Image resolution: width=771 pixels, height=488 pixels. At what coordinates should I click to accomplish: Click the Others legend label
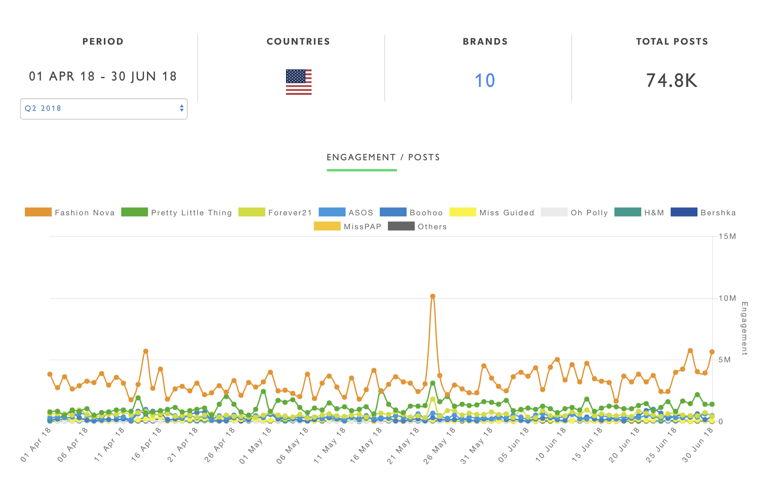(432, 226)
